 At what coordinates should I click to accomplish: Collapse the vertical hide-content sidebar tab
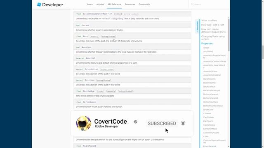197,26
